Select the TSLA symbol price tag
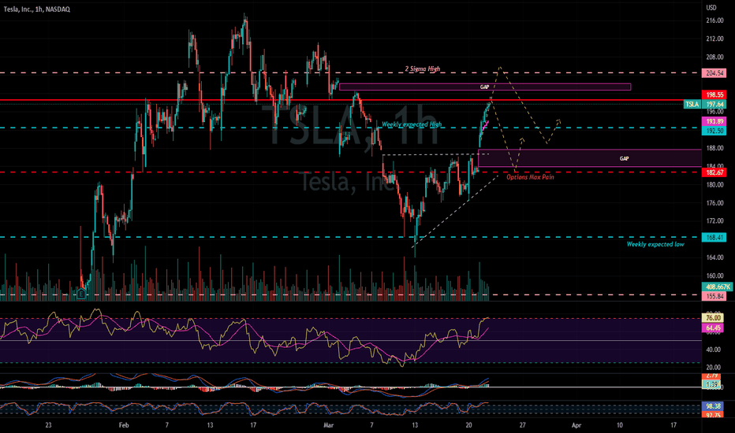 (x=692, y=105)
